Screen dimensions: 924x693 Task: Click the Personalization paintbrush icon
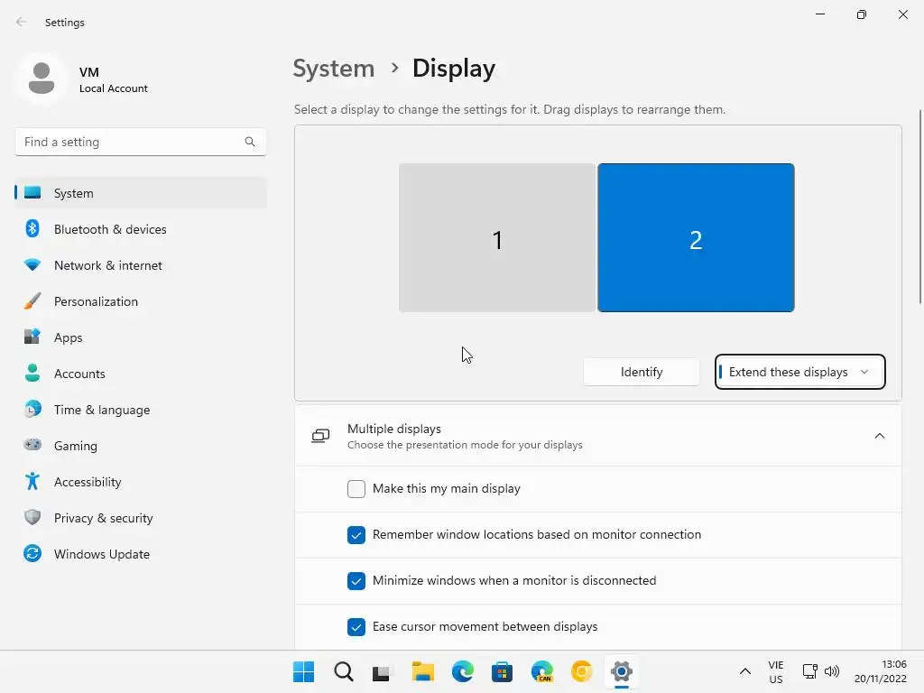pyautogui.click(x=32, y=300)
